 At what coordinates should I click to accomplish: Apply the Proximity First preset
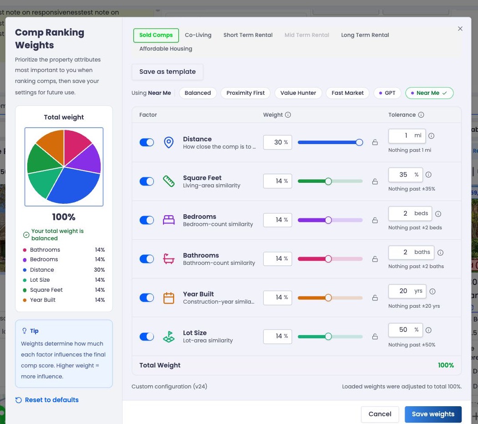[x=245, y=93]
